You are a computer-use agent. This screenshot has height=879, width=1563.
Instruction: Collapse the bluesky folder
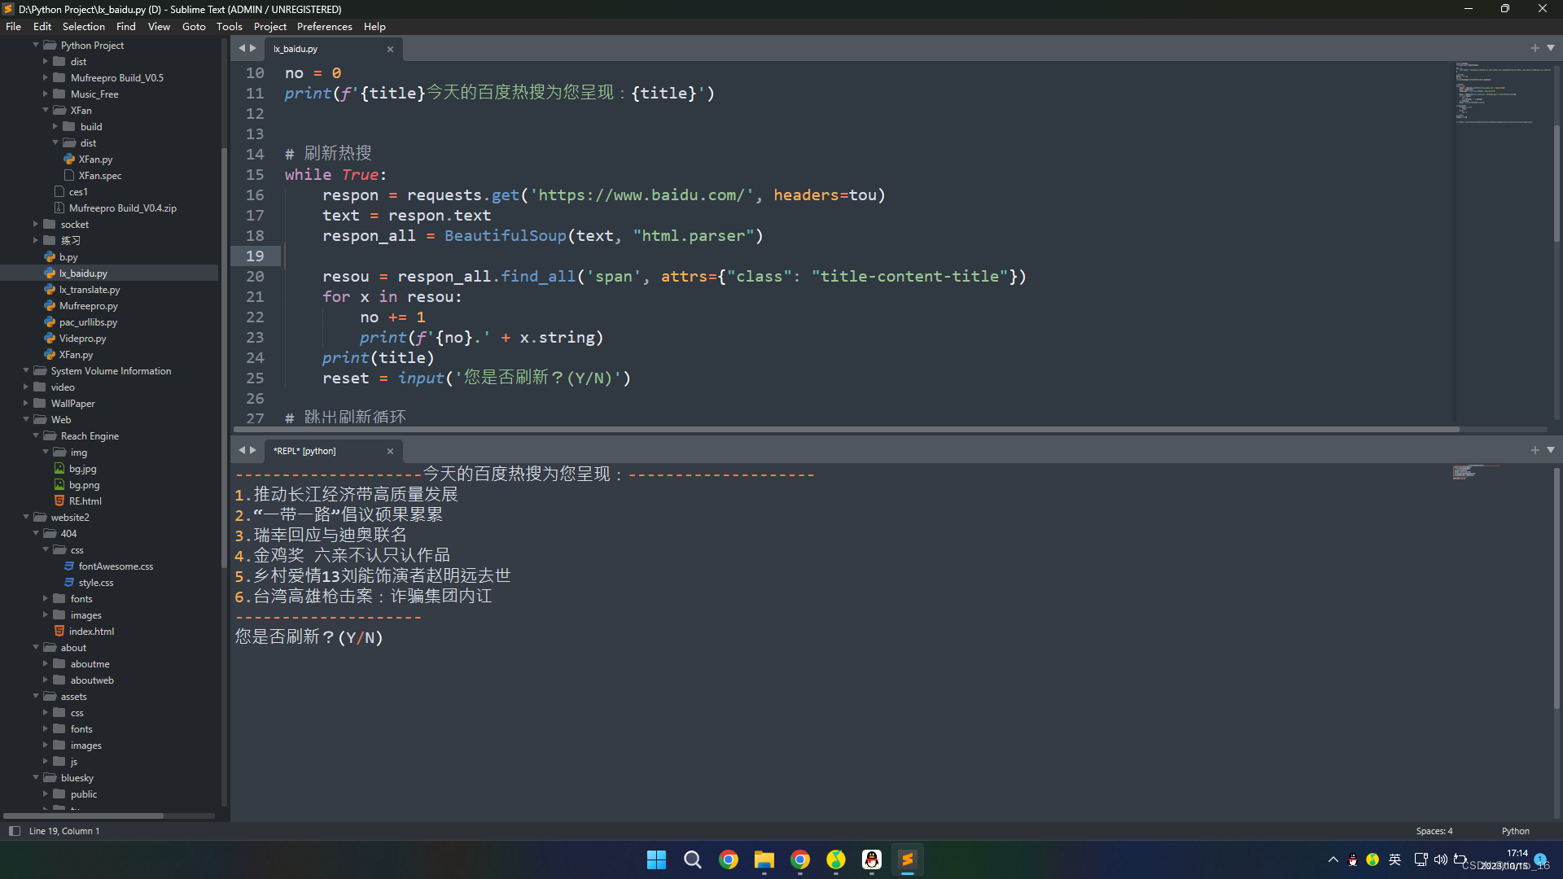[x=36, y=777]
